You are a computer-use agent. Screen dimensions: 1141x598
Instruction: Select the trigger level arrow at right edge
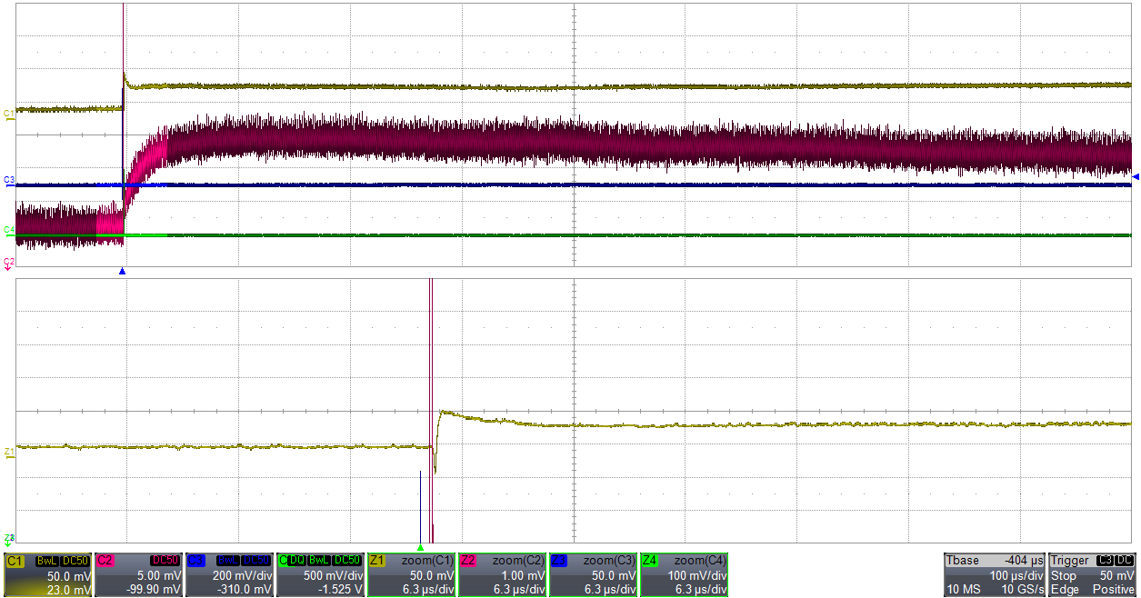[1136, 176]
